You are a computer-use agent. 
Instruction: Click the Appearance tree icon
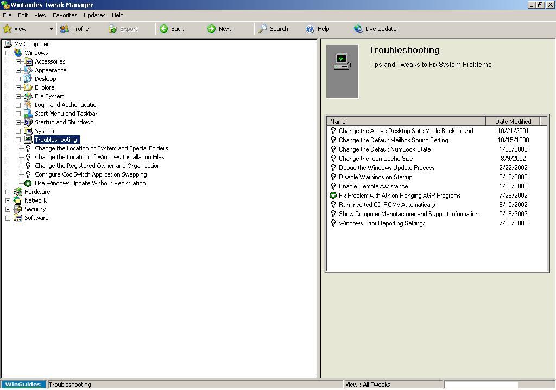(x=28, y=70)
